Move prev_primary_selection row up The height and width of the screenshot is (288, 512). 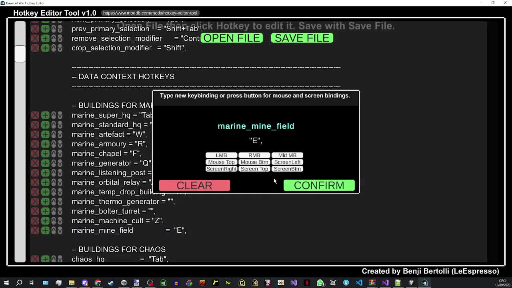point(54,29)
